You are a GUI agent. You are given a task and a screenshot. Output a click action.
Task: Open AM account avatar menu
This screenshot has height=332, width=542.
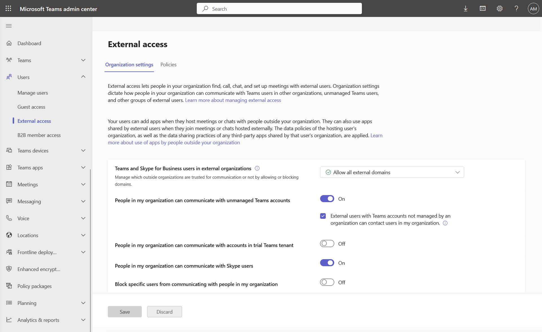click(x=533, y=8)
